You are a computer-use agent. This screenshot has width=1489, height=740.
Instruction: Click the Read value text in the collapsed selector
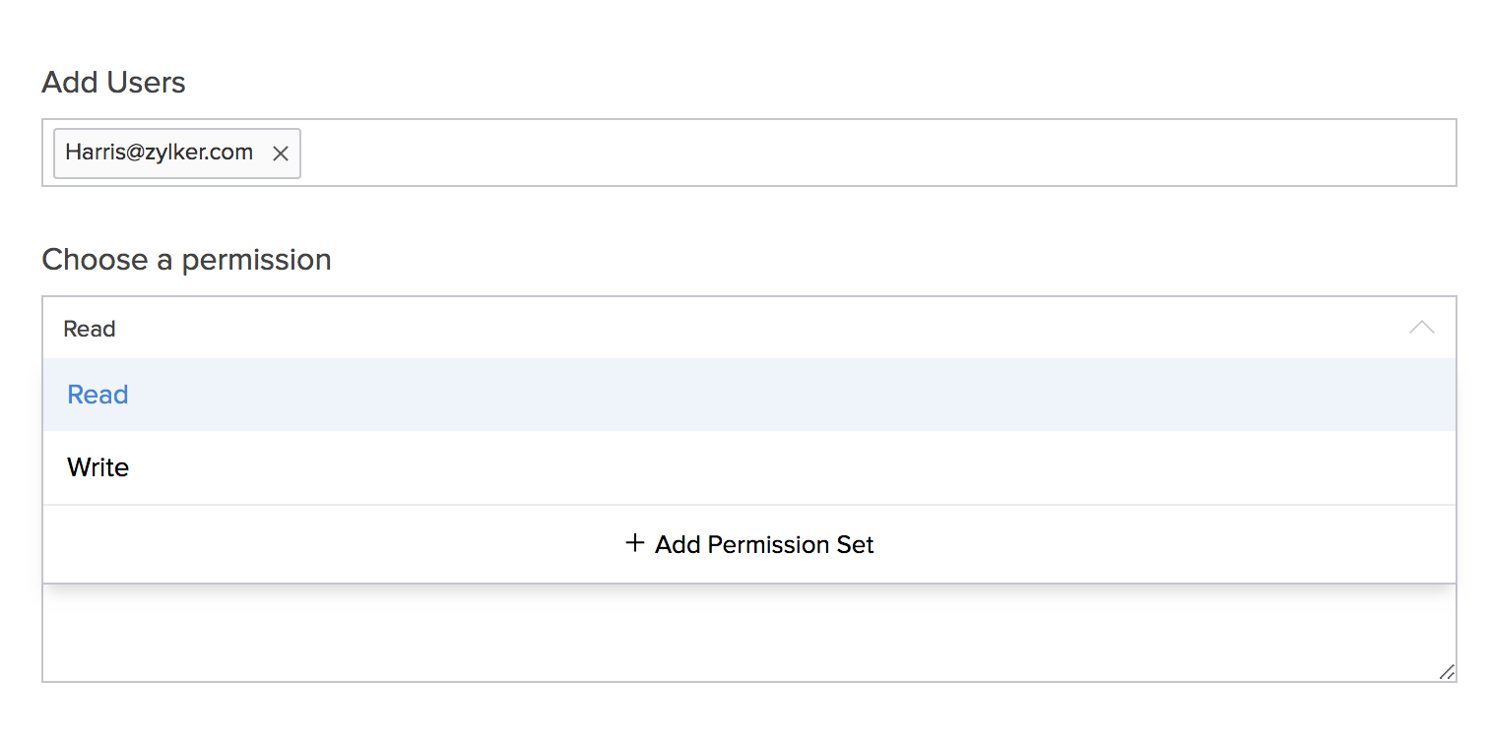click(x=90, y=329)
